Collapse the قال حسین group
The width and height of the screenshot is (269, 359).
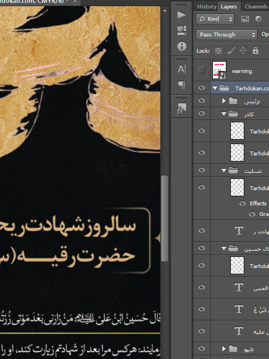tap(224, 248)
